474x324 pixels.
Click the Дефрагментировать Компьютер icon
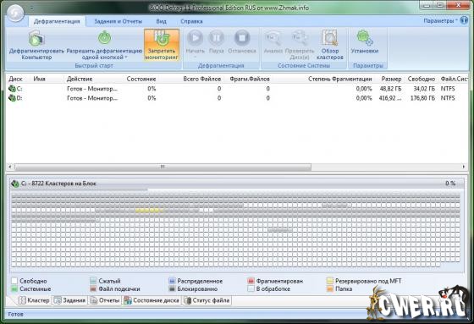[36, 39]
